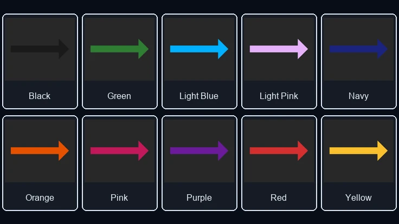The width and height of the screenshot is (399, 224).
Task: Click the red arrow icon
Action: (x=279, y=150)
